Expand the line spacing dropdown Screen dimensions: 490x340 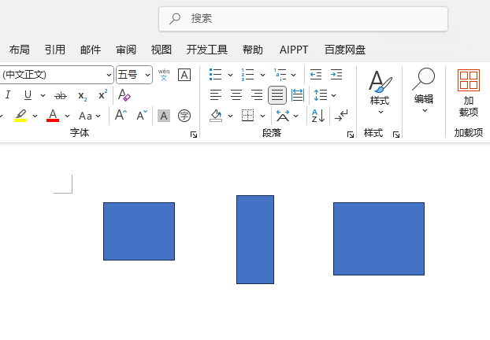pyautogui.click(x=334, y=95)
